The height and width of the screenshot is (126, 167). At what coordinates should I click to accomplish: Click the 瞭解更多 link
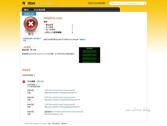click(83, 39)
